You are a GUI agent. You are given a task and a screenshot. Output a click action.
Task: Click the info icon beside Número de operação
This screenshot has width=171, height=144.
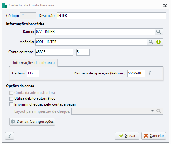pos(150,73)
